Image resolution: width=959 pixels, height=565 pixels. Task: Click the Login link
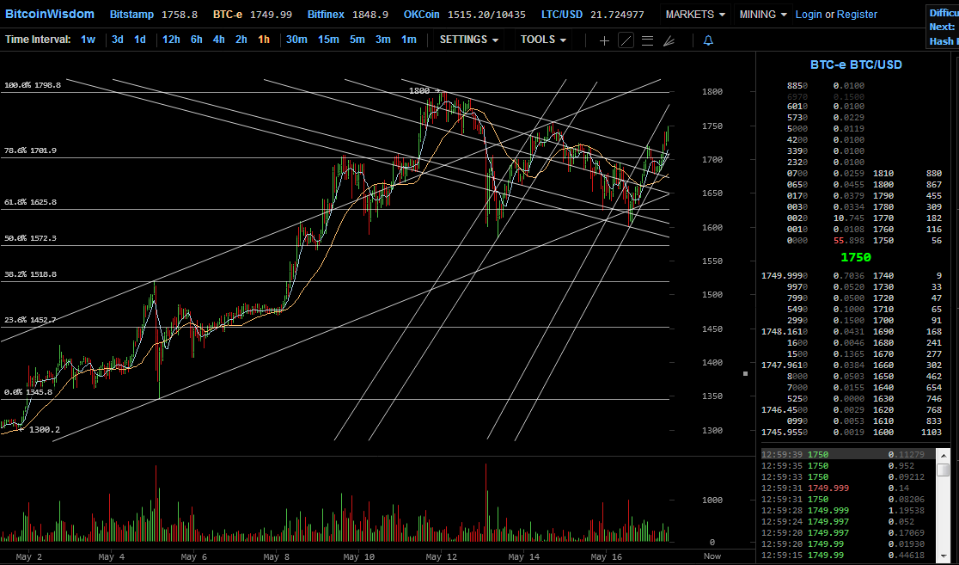[x=809, y=14]
